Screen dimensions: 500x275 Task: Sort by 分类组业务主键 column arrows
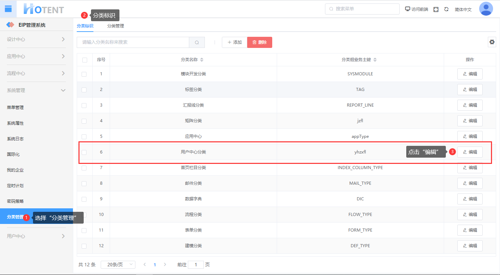click(375, 60)
